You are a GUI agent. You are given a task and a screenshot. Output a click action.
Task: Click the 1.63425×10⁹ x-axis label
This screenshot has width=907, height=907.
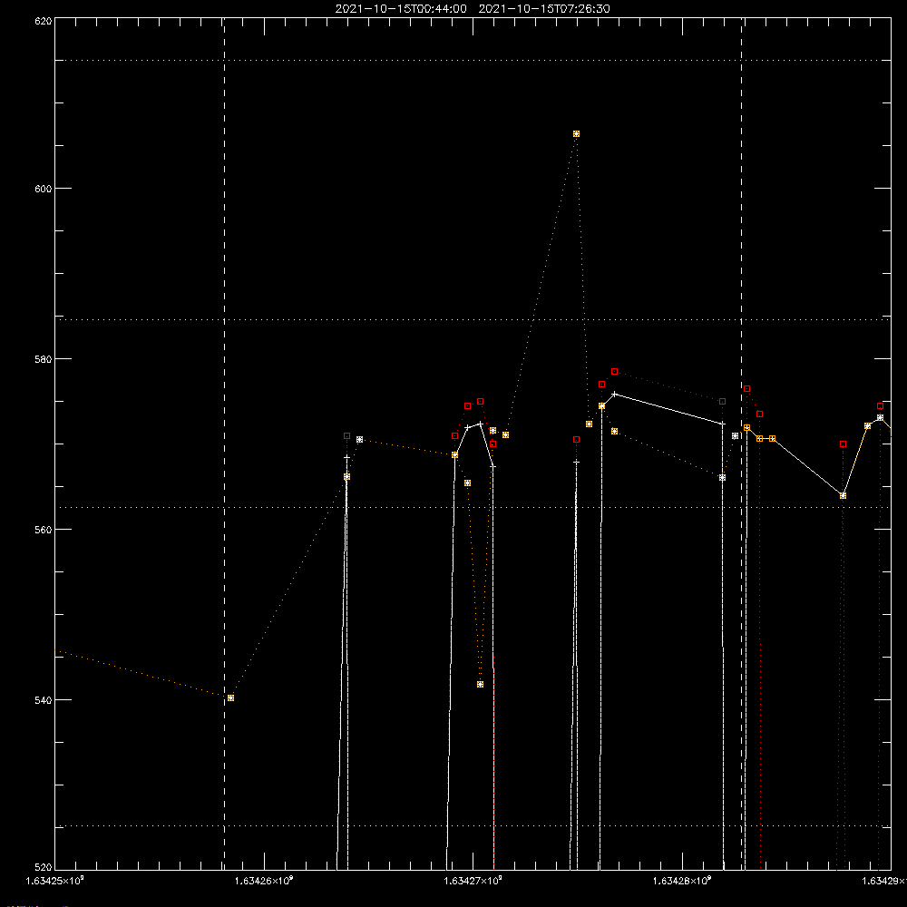pos(55,881)
